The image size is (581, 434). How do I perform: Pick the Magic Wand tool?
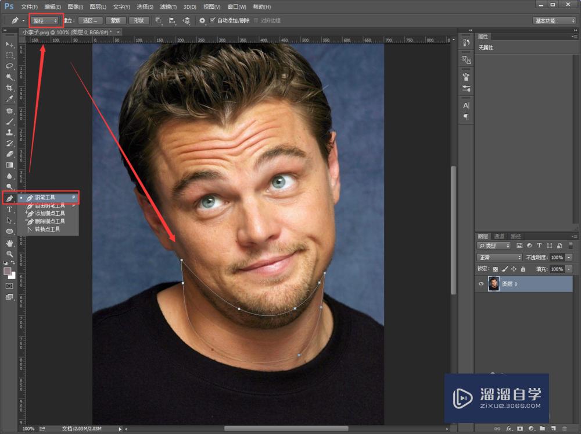(x=10, y=77)
